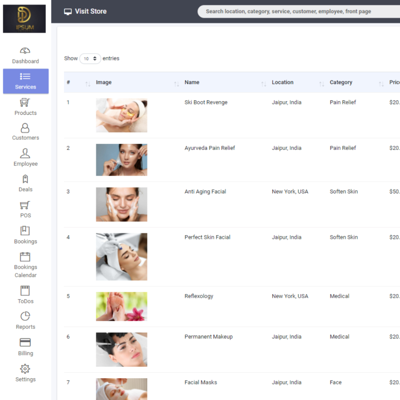Screen dimensions: 400x400
Task: Click the top search input field
Action: [x=297, y=11]
